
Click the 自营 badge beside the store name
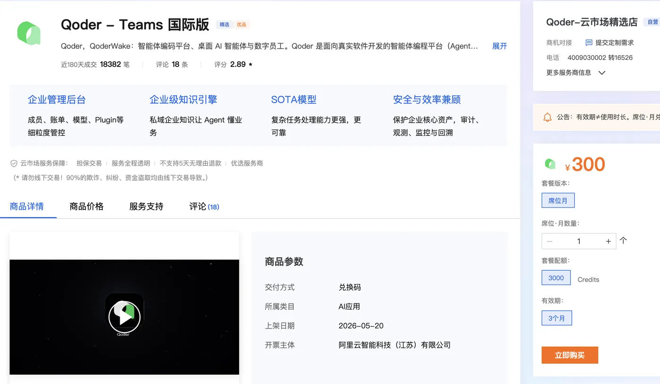652,22
